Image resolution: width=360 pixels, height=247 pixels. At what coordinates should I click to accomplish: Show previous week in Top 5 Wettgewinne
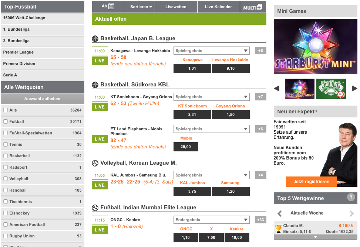280,213
